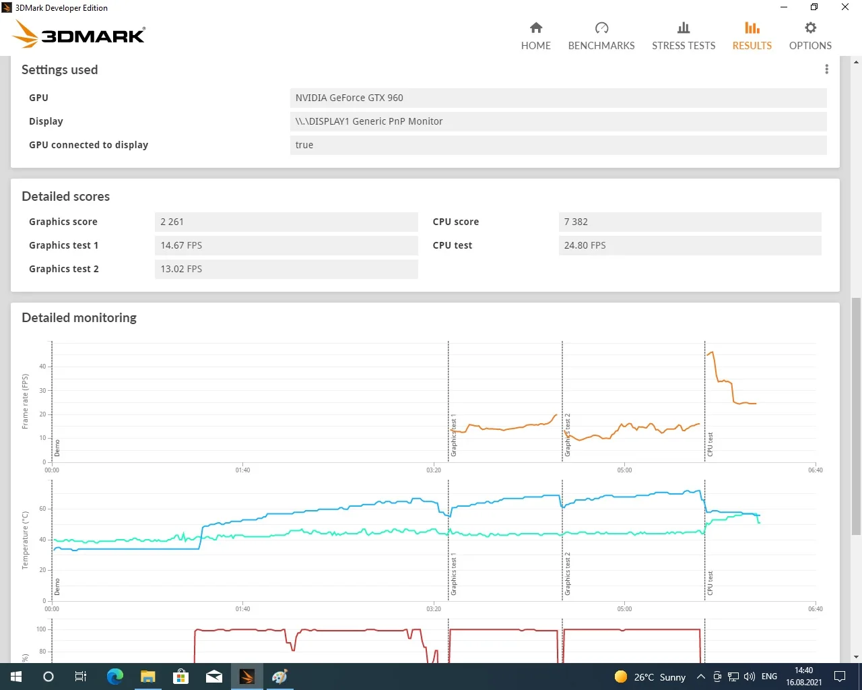Open the clock showing 14:40
Viewport: 862px width, 690px height.
click(803, 677)
